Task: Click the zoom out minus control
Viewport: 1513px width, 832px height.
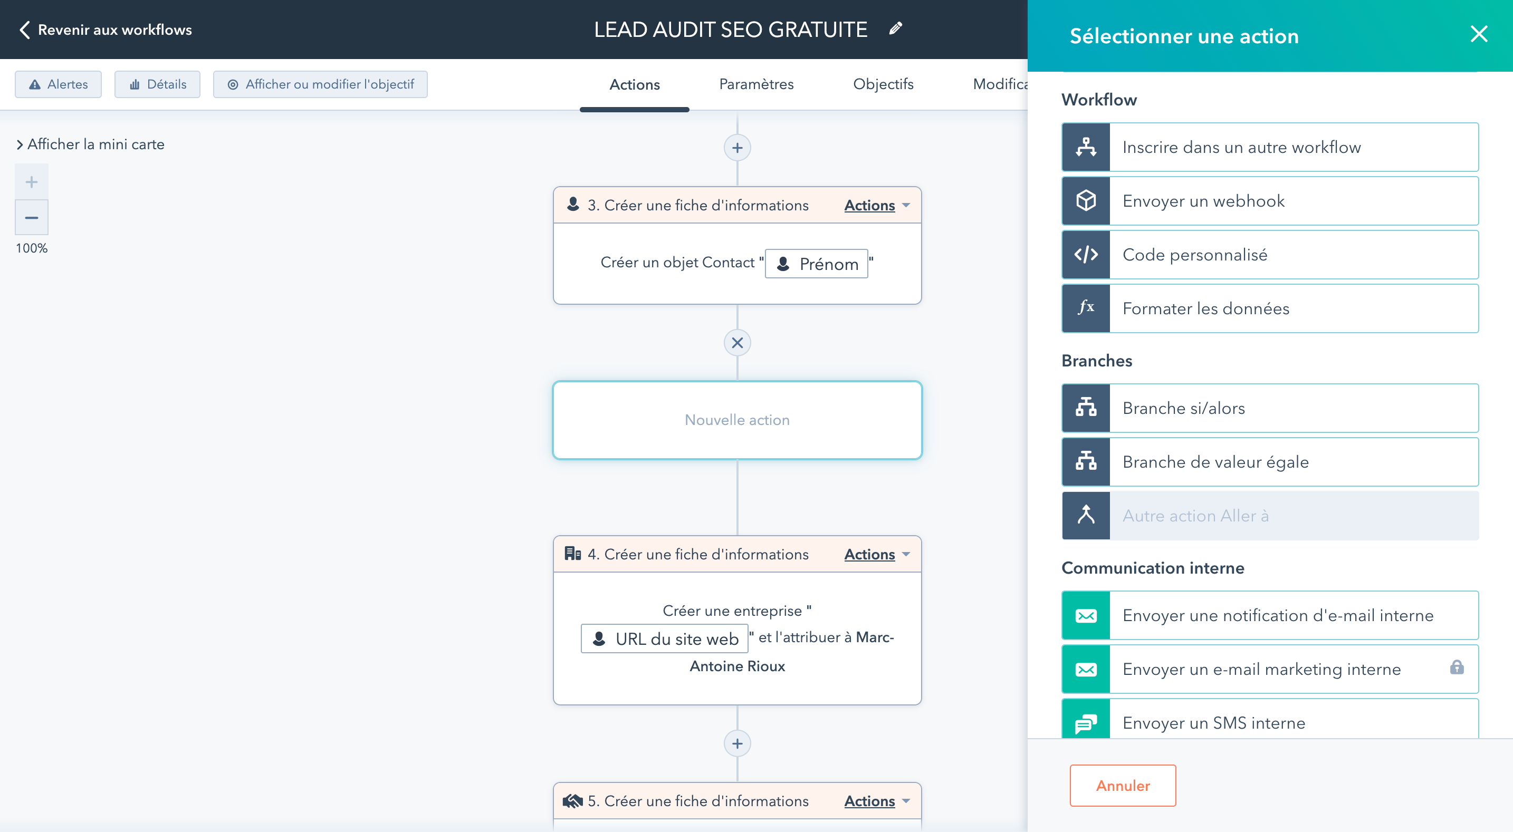Action: coord(31,217)
